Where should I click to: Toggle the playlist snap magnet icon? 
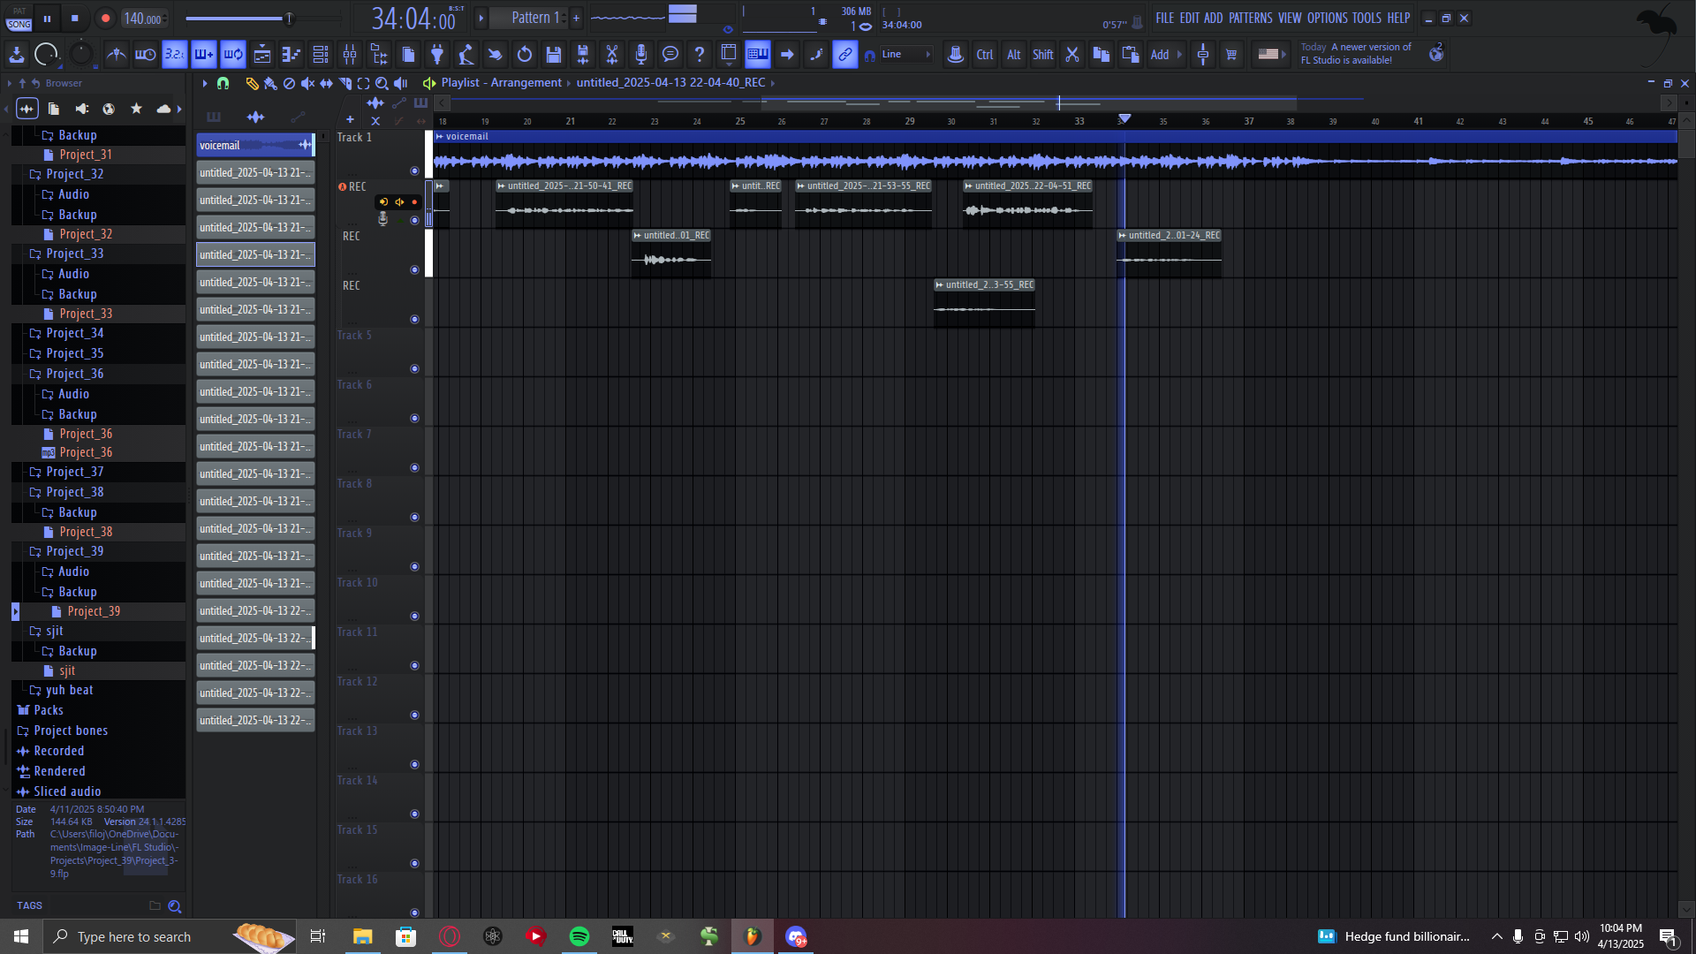pyautogui.click(x=223, y=83)
